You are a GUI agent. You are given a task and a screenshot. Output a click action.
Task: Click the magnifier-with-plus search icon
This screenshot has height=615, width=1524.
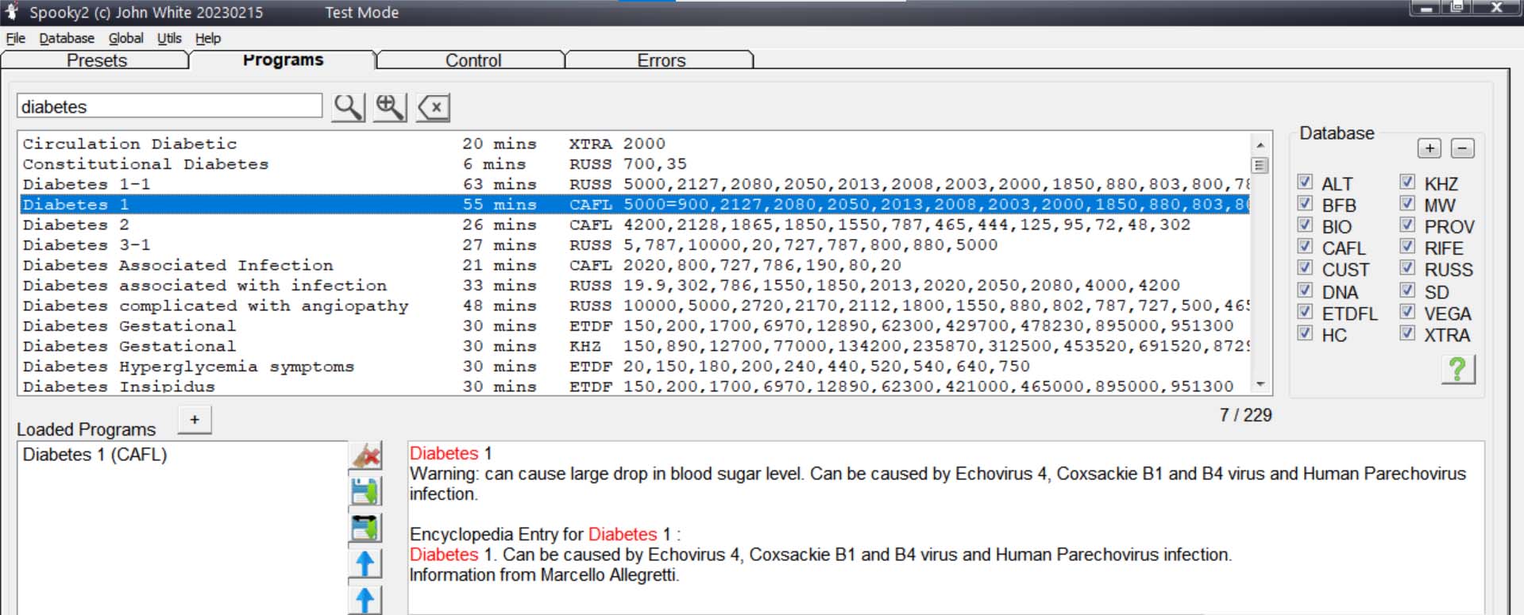390,107
